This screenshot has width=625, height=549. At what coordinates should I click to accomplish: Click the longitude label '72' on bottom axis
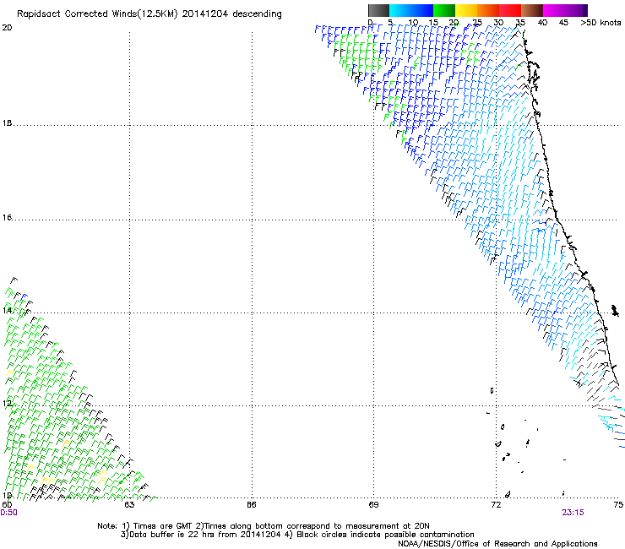pos(496,505)
